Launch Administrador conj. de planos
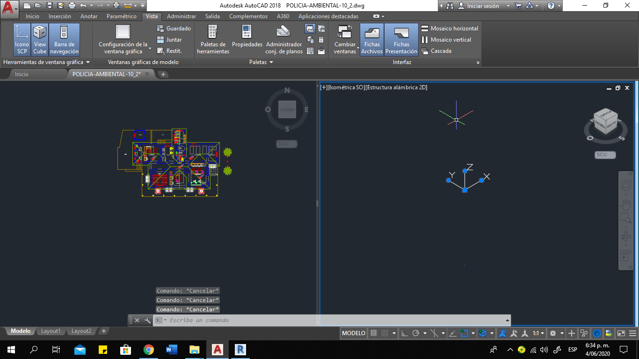Screen dimensions: 639x359 284,40
